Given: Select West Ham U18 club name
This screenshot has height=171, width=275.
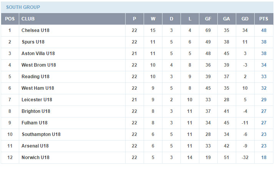Looking at the screenshot, I should tap(38, 88).
